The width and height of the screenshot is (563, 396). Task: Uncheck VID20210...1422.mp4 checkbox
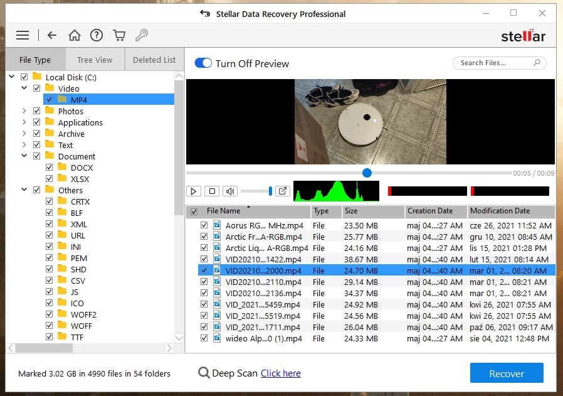204,259
